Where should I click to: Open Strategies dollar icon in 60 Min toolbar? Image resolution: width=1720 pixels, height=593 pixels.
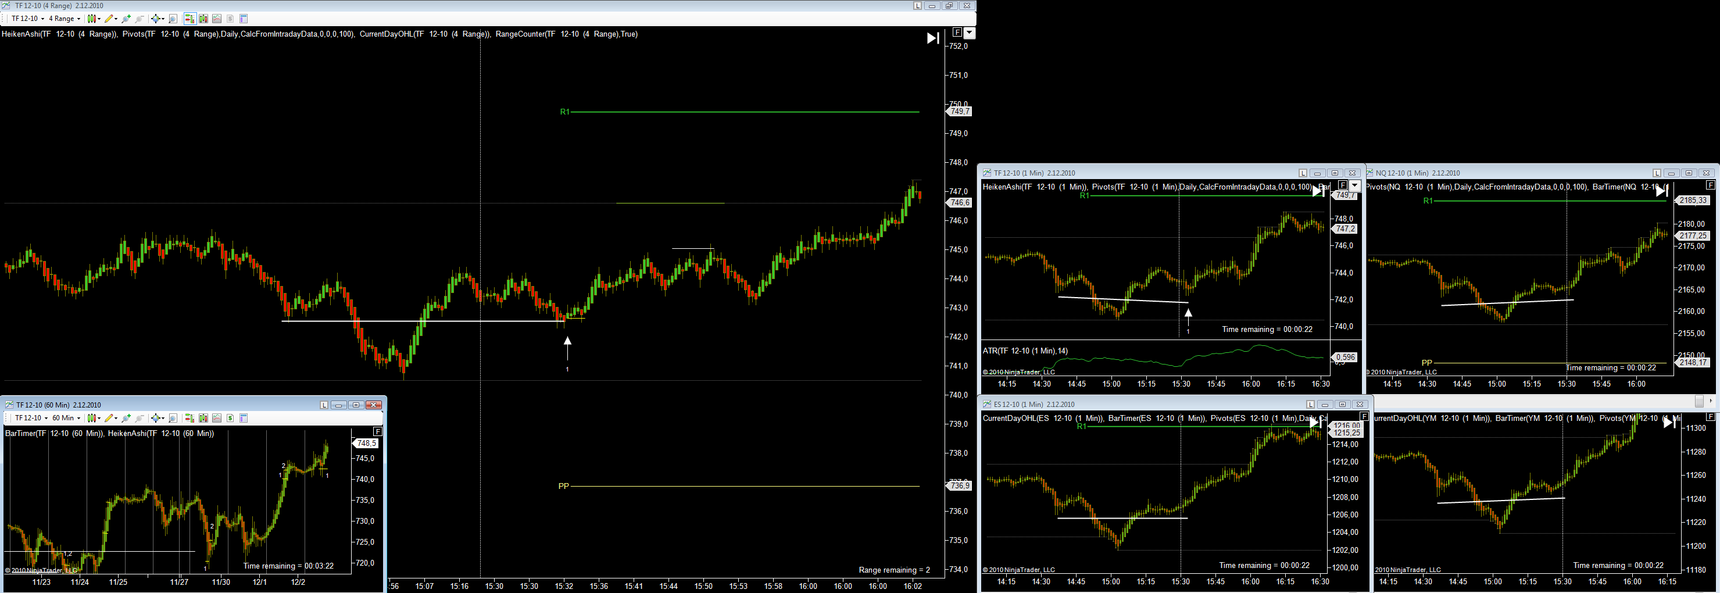230,418
